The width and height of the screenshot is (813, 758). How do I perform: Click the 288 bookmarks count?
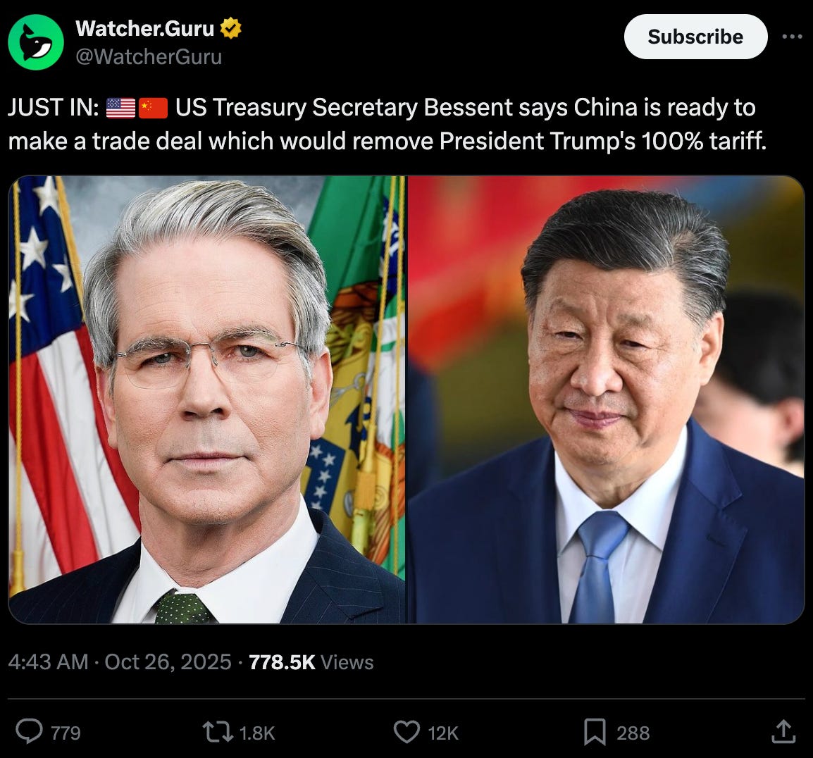pos(633,733)
